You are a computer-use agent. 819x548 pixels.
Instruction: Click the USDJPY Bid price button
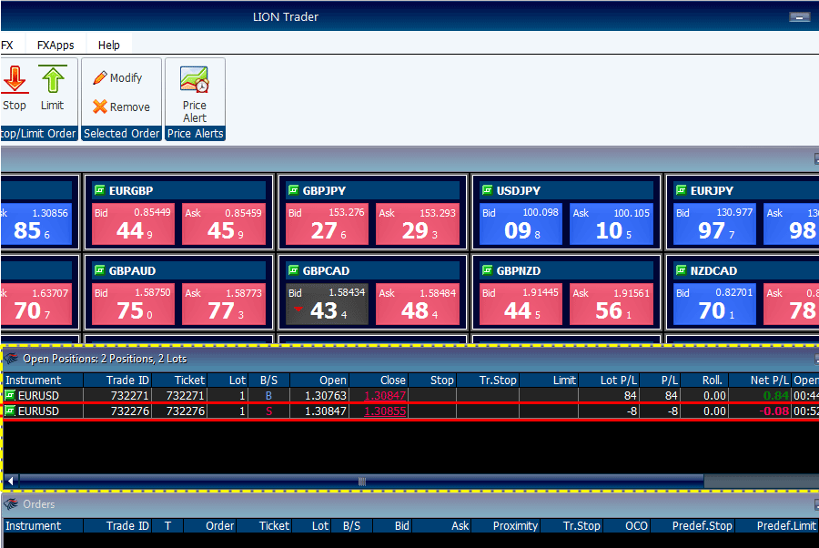tap(517, 225)
